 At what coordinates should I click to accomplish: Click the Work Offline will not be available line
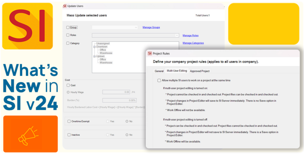click(x=185, y=110)
